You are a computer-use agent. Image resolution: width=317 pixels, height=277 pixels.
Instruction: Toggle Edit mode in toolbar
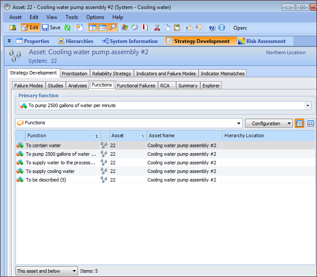(30, 28)
